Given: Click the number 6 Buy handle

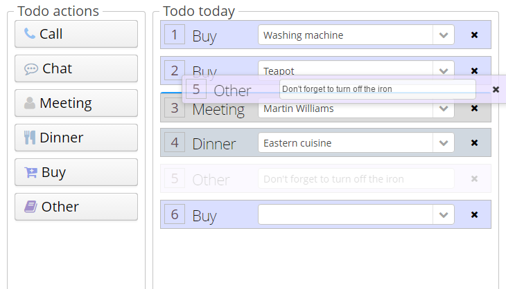Looking at the screenshot, I should (175, 214).
